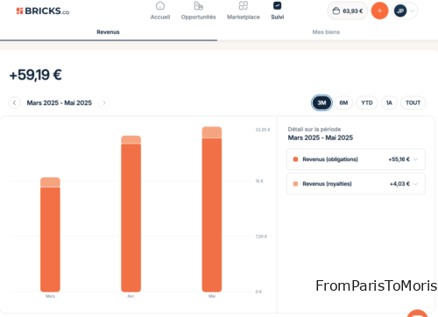438x317 pixels.
Task: Click the Détail sur la période heading
Action: click(314, 130)
